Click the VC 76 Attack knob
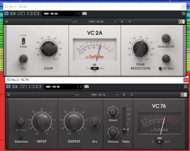 [113, 112]
